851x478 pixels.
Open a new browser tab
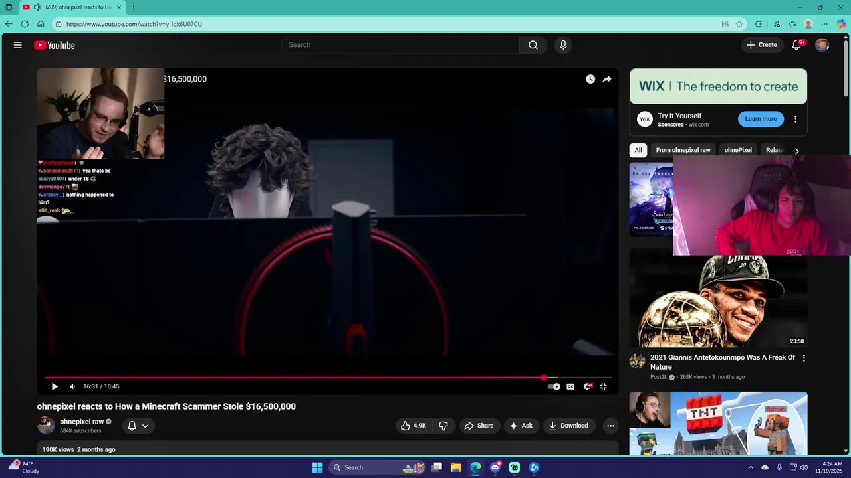point(134,7)
